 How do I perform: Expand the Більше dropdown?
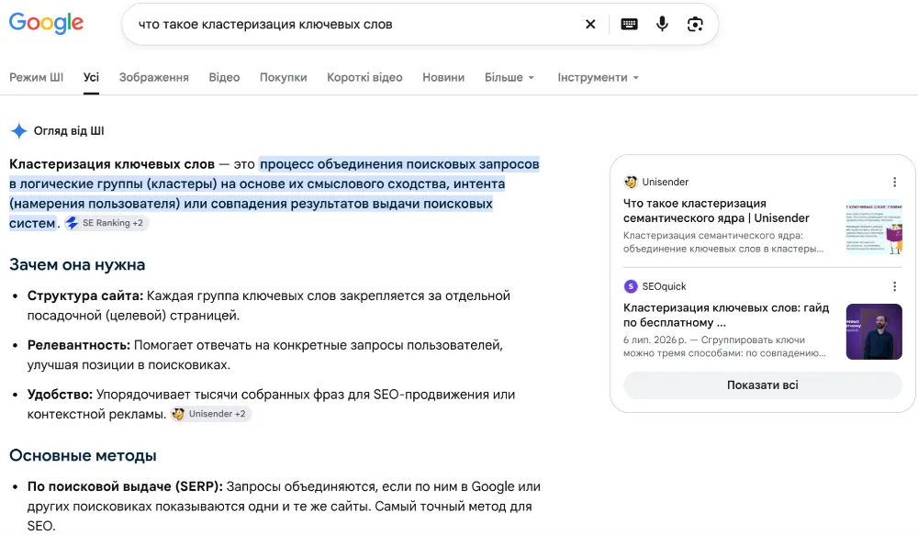(509, 77)
